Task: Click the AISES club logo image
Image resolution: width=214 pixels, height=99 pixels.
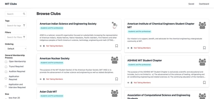Action: pyautogui.click(x=114, y=25)
